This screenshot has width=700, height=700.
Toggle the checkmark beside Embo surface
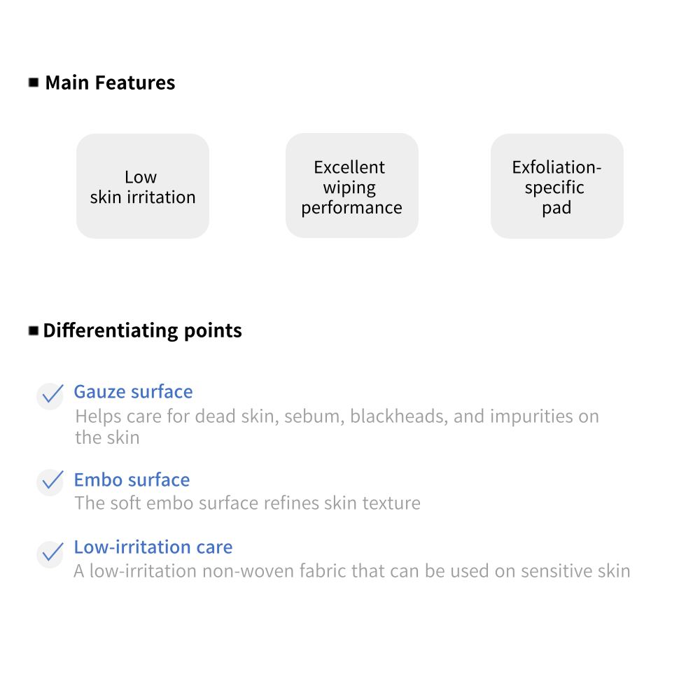(50, 483)
